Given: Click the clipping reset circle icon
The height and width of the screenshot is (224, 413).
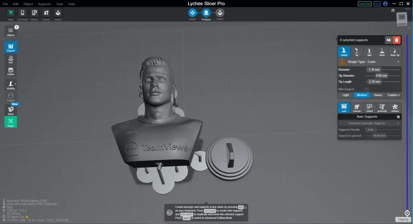Looking at the screenshot, I should click(407, 213).
